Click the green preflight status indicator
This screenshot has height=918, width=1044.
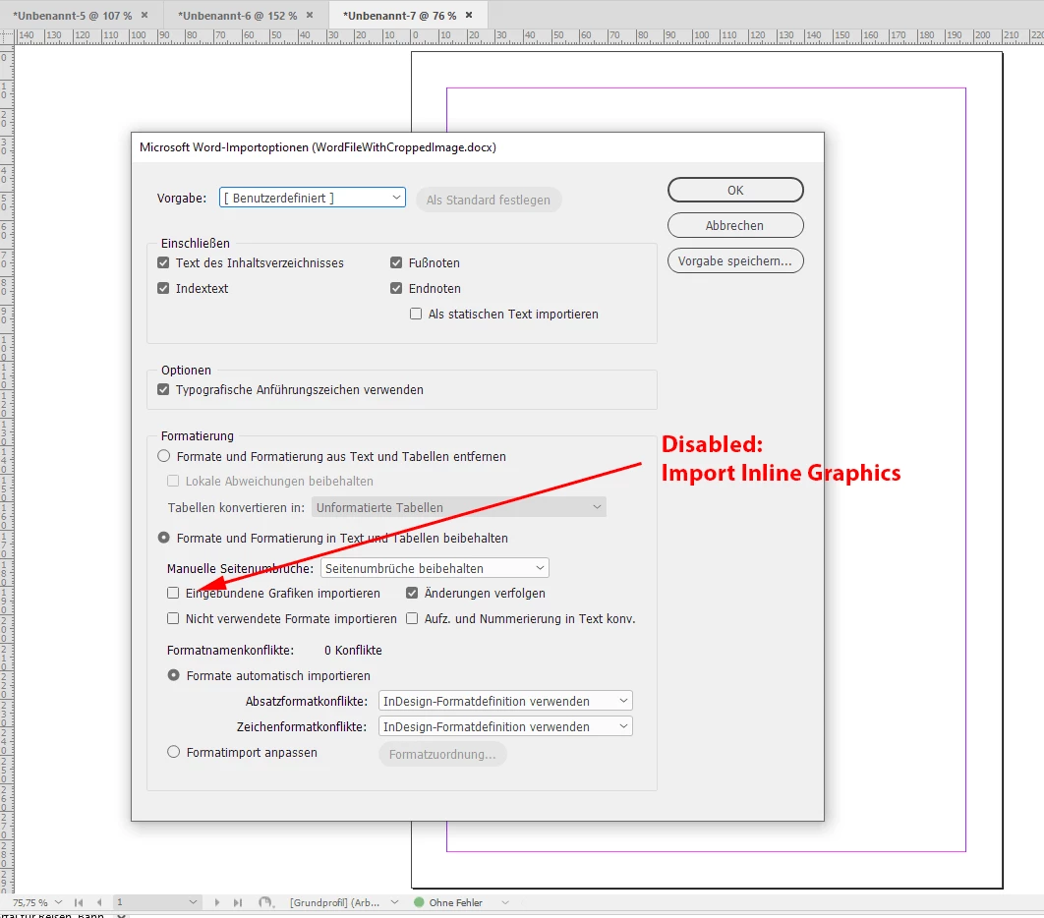pyautogui.click(x=419, y=902)
